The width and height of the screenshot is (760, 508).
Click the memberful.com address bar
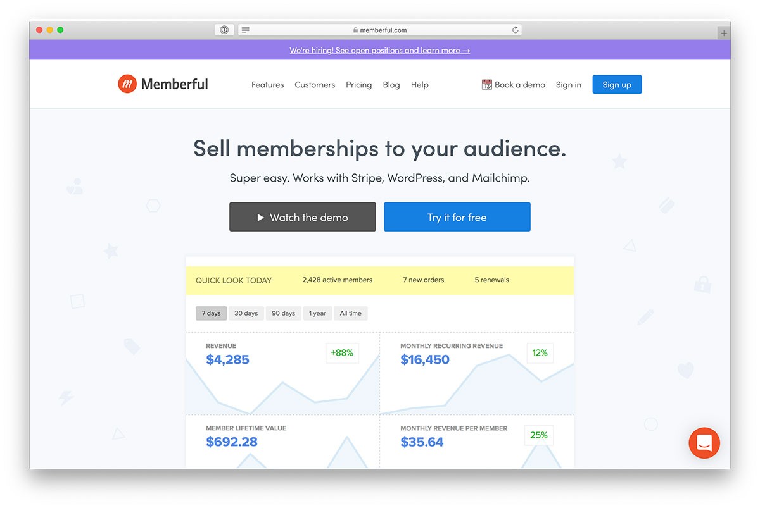point(380,30)
